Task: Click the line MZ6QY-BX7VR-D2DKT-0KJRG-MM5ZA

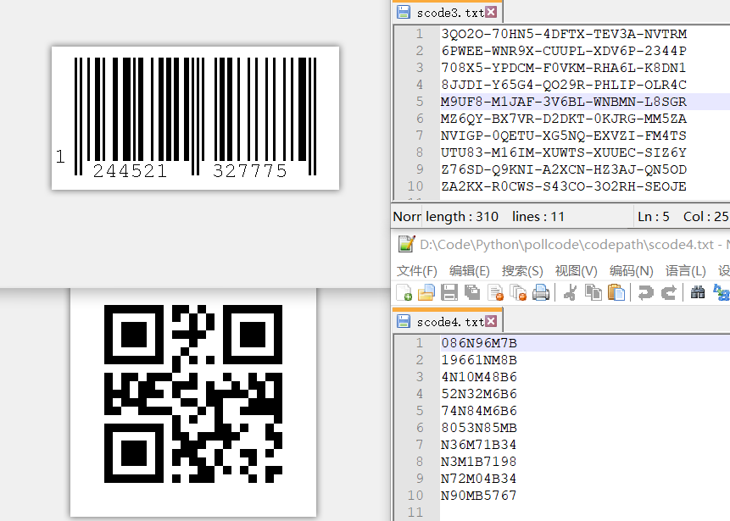Action: tap(564, 119)
